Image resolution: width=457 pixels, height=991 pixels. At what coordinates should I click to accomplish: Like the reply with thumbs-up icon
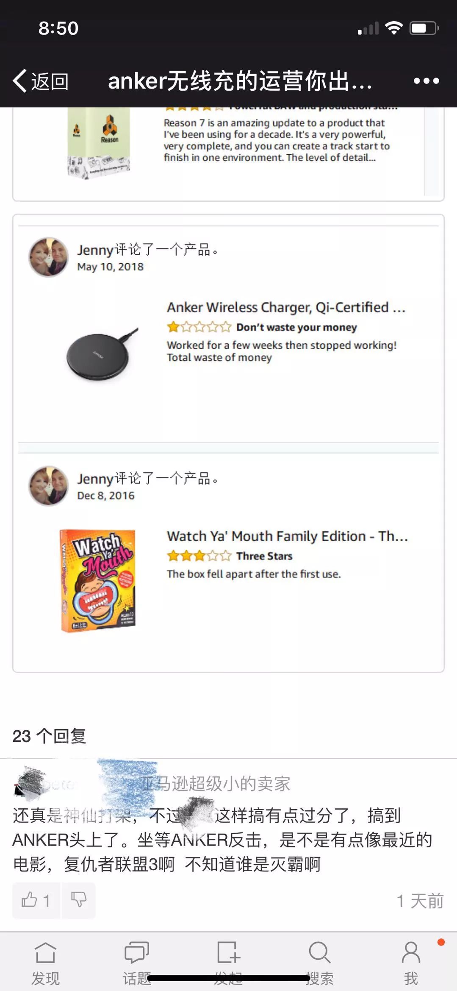pyautogui.click(x=36, y=900)
